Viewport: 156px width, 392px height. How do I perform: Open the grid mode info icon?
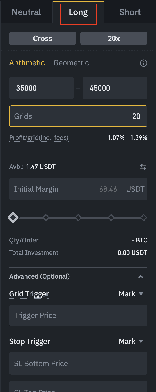143,63
